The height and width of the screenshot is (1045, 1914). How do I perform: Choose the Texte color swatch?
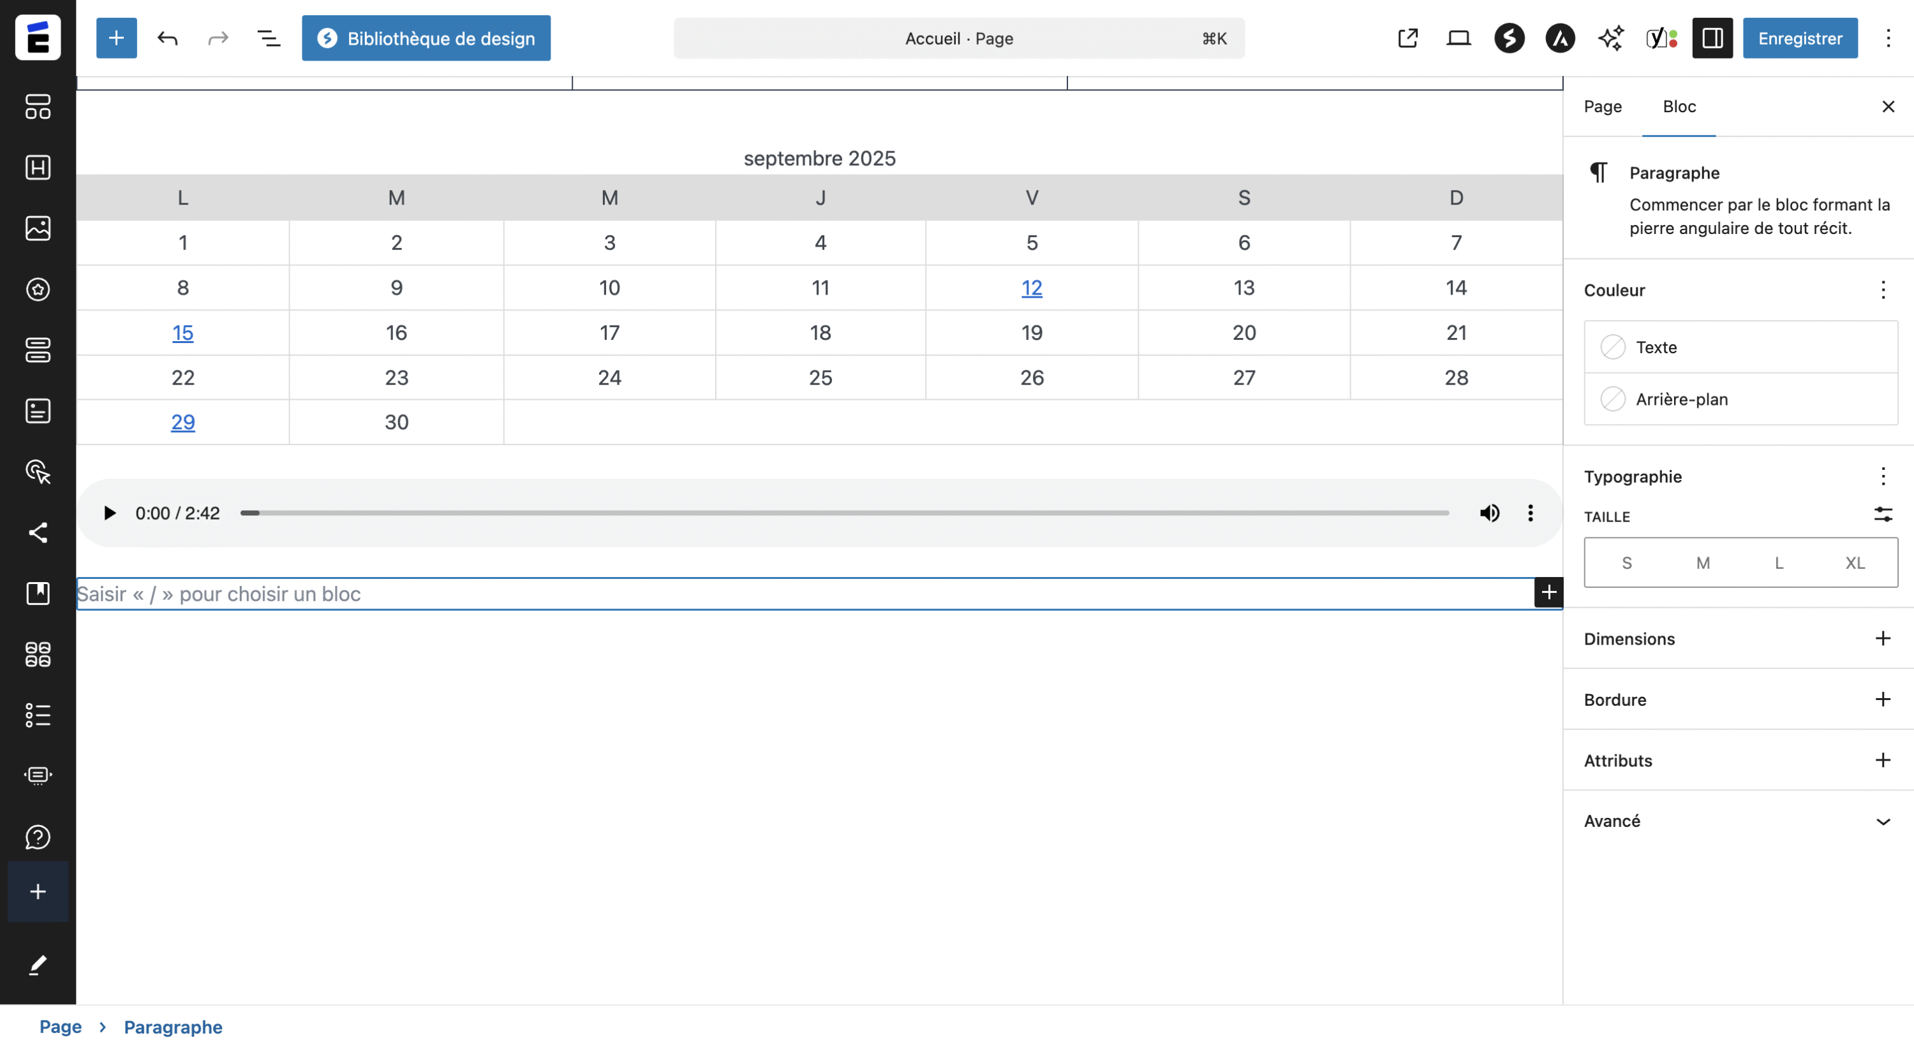click(1612, 347)
